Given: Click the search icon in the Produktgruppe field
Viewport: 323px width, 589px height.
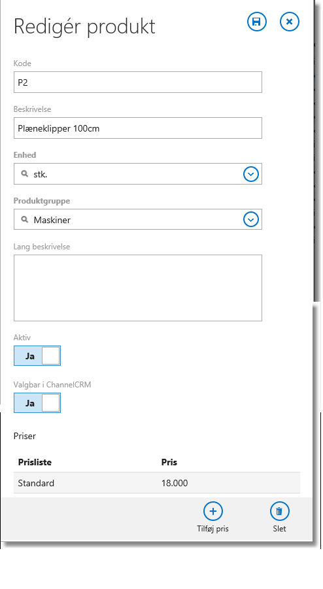Looking at the screenshot, I should pos(25,220).
